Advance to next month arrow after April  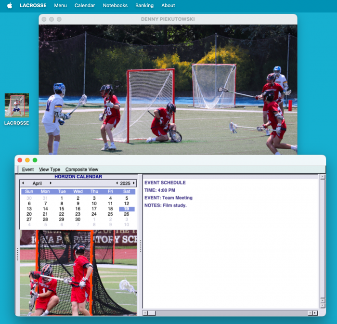coord(51,183)
